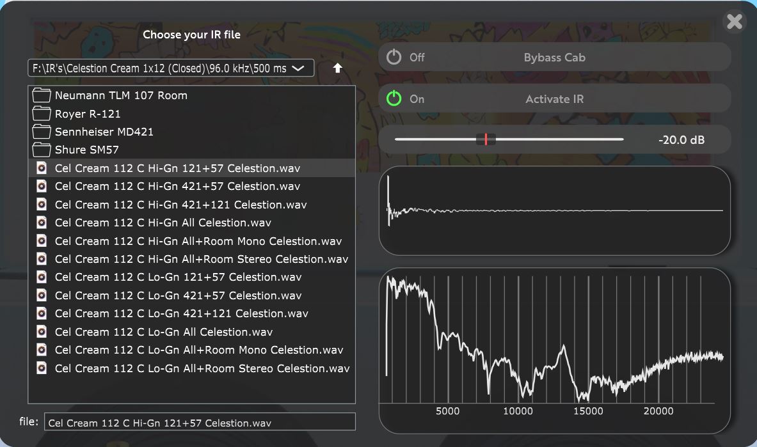Open the Royer R-121 folder entry
The height and width of the screenshot is (447, 757).
(192, 113)
